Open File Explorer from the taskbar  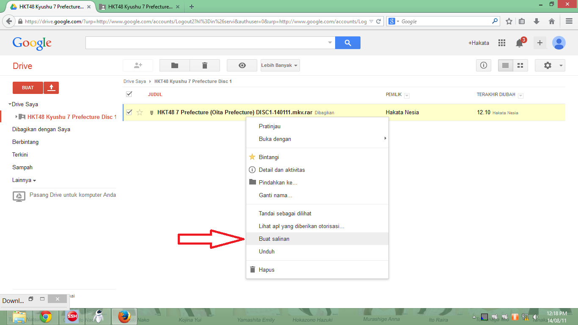tap(19, 317)
